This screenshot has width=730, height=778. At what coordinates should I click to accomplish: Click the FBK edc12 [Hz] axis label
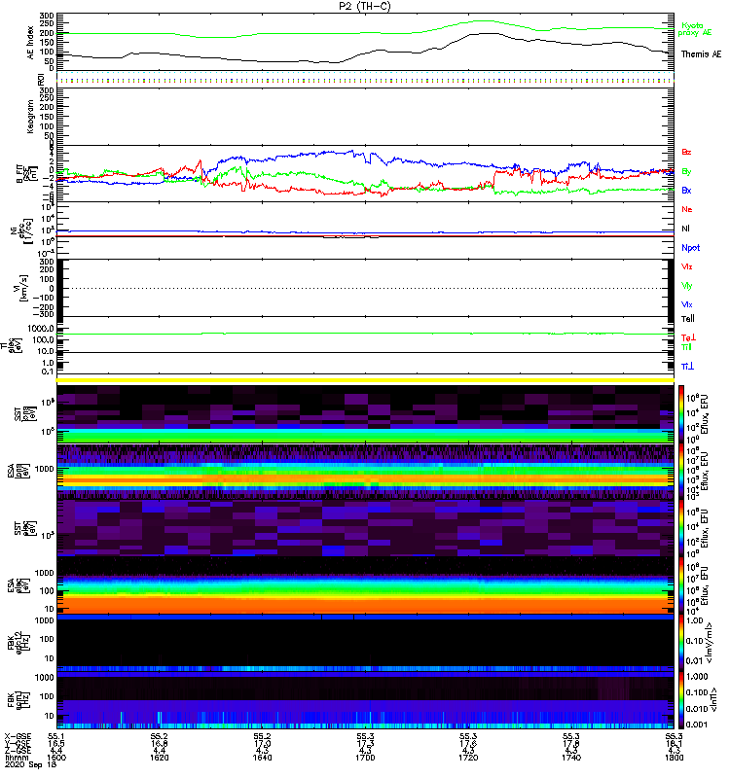click(x=18, y=643)
